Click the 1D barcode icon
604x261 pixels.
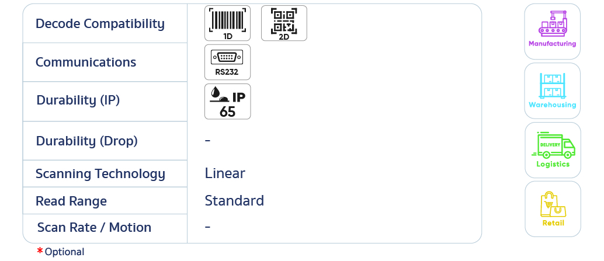click(227, 23)
